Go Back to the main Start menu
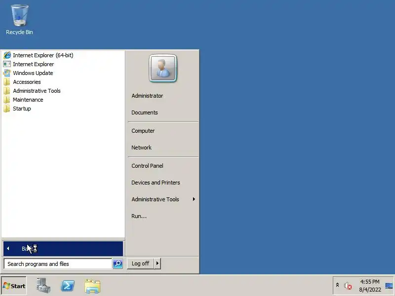The width and height of the screenshot is (395, 296). [63, 249]
